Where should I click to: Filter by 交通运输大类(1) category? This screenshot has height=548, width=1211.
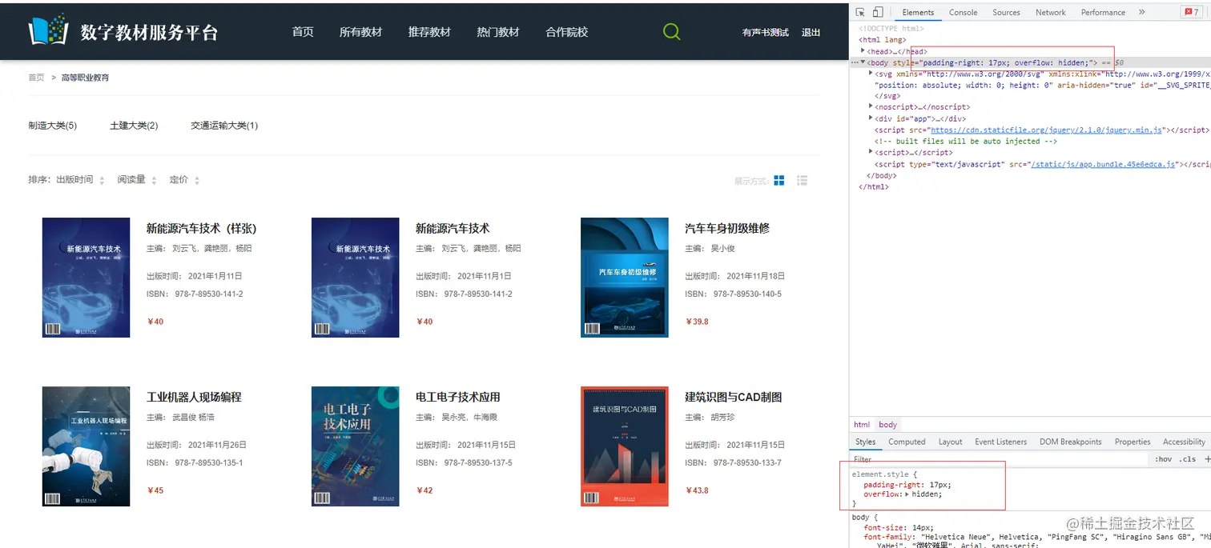point(224,126)
